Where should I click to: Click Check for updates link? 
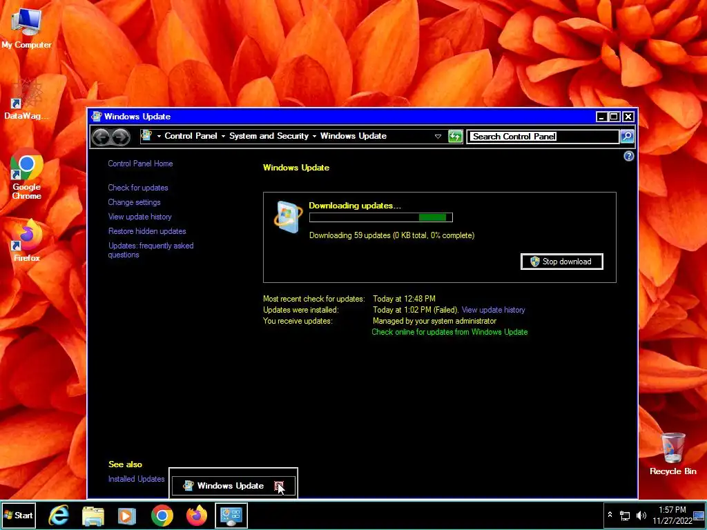138,188
